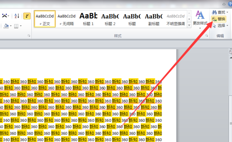The width and height of the screenshot is (232, 142).
Task: Select the 标题 1 style
Action: pos(88,19)
